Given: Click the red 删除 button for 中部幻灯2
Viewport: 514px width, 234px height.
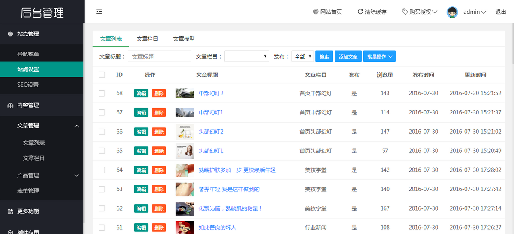Looking at the screenshot, I should click(x=159, y=93).
